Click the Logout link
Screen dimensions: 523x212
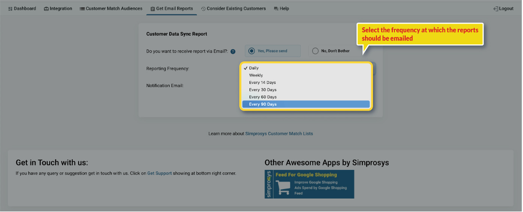click(x=503, y=9)
